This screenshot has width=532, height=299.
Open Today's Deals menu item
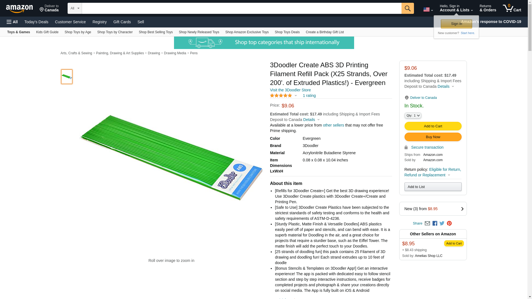pyautogui.click(x=36, y=22)
